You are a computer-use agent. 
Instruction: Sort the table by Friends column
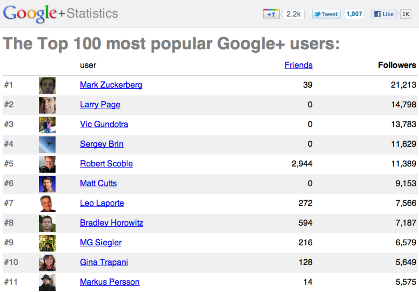tap(298, 65)
